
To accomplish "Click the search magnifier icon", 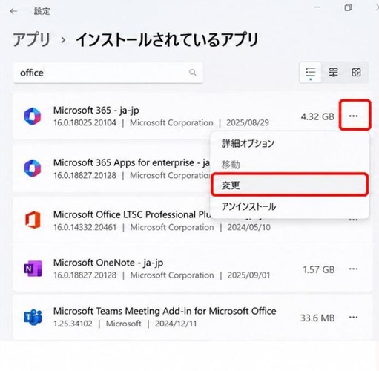I will [193, 73].
